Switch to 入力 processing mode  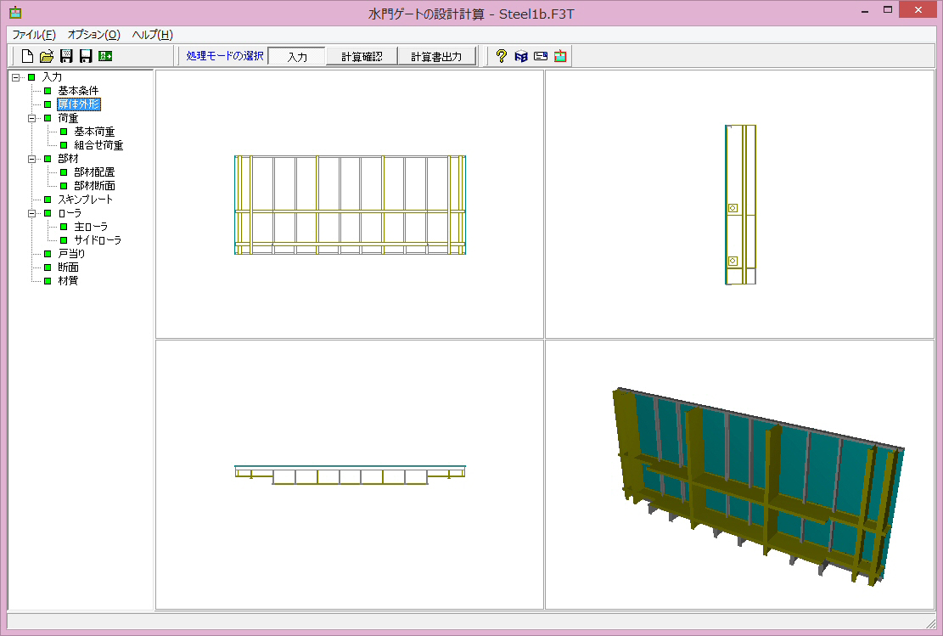tap(296, 57)
